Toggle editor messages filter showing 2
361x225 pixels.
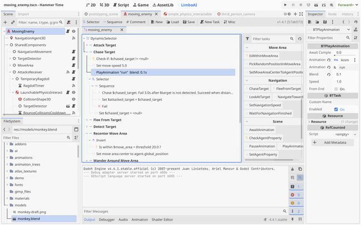point(296,211)
